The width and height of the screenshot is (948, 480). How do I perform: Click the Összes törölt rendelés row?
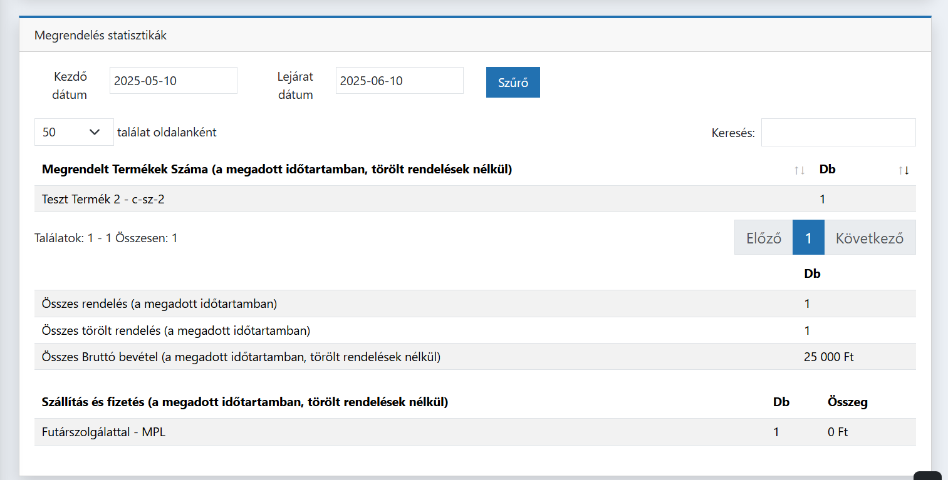coord(175,330)
